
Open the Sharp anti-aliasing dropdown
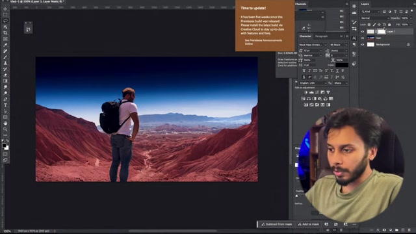pos(341,83)
